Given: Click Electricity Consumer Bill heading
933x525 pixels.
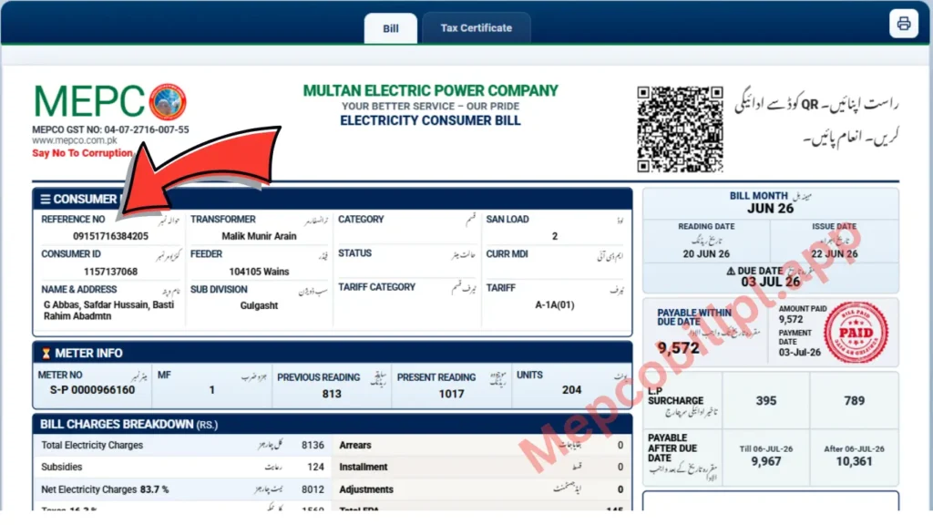Looking at the screenshot, I should point(430,121).
